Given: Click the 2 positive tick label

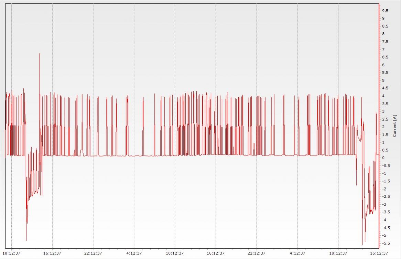Looking at the screenshot, I should [383, 127].
